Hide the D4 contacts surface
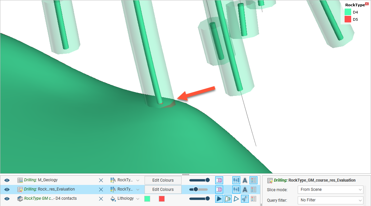 click(x=7, y=199)
